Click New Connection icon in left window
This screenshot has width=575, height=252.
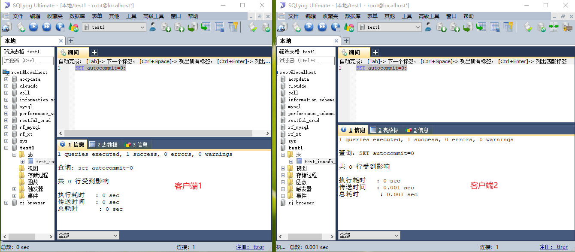[6, 27]
